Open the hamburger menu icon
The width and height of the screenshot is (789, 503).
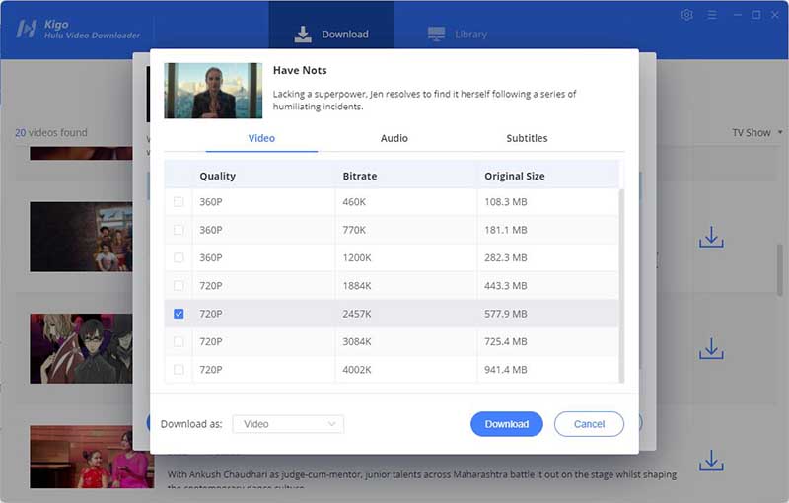(712, 15)
